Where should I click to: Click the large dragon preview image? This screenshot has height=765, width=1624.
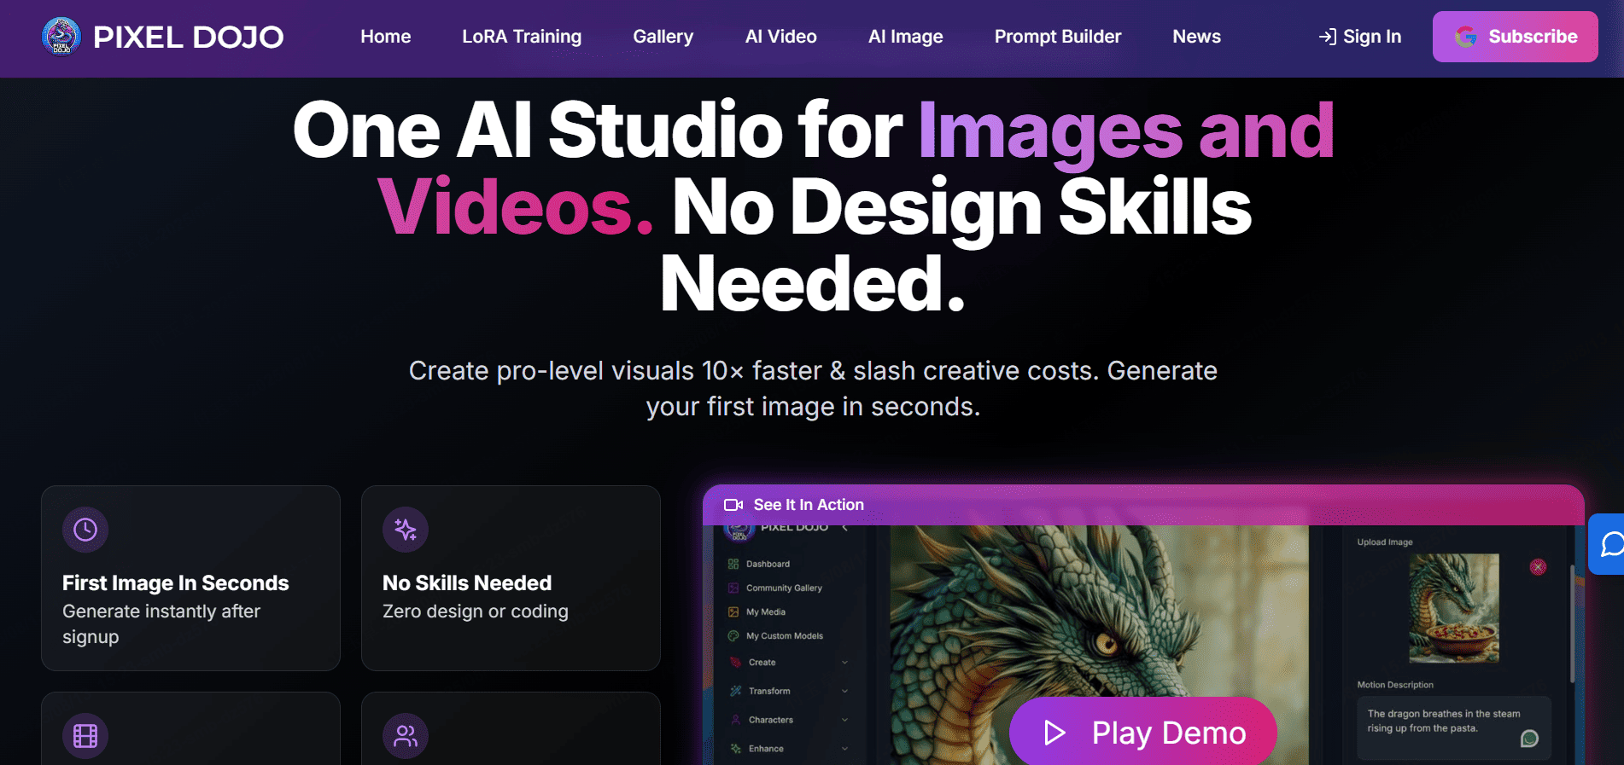(1099, 644)
